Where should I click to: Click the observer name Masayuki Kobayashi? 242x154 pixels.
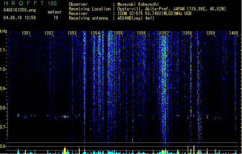(x=138, y=4)
